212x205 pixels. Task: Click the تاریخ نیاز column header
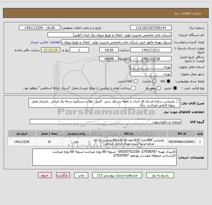[x=22, y=133]
